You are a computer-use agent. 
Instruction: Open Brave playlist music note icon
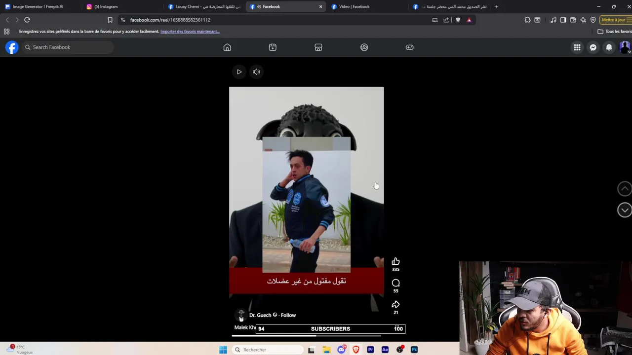(553, 20)
